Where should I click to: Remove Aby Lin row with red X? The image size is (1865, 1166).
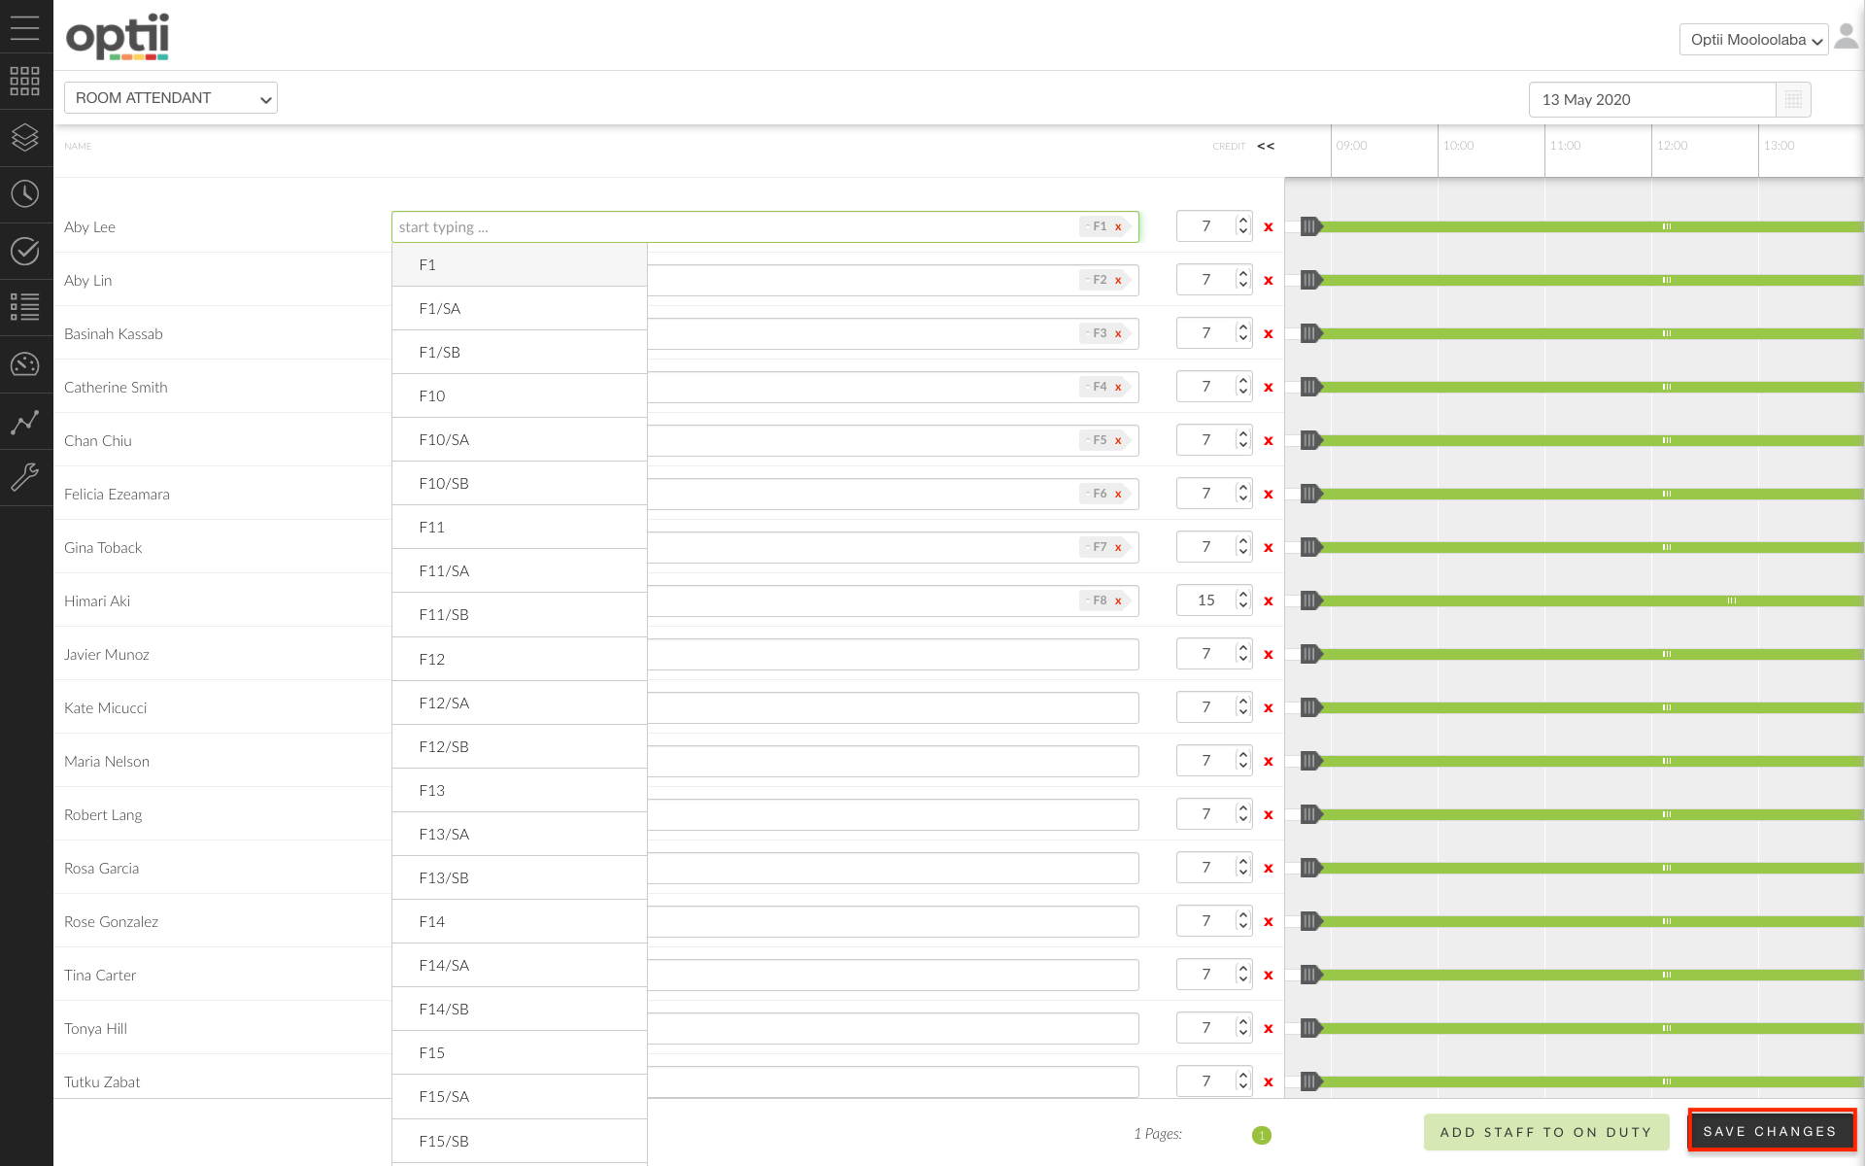click(x=1268, y=281)
